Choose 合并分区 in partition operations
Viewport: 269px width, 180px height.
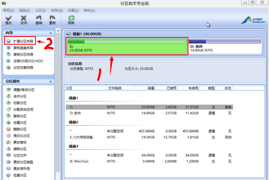20,96
